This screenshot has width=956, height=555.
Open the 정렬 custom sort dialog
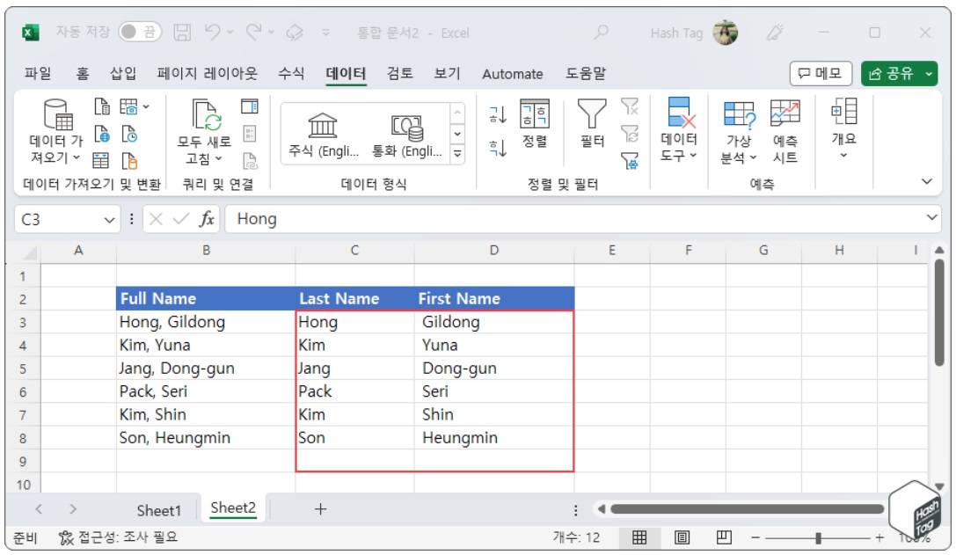[x=535, y=124]
